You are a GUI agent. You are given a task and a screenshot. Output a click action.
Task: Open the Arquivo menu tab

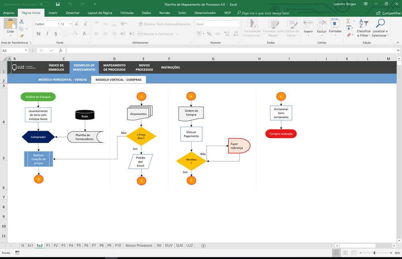(x=9, y=13)
